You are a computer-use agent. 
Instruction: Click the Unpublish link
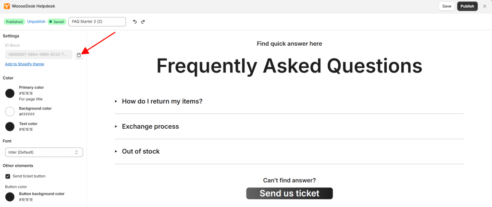37,22
